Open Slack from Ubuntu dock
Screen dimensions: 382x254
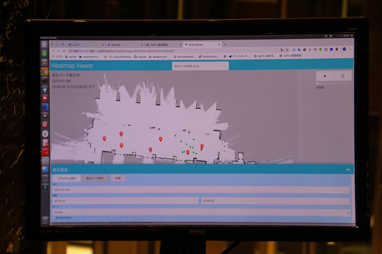tap(45, 134)
